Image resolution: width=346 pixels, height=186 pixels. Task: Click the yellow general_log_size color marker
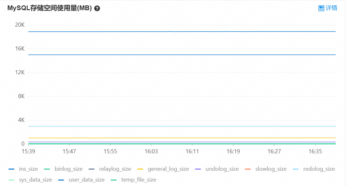click(x=140, y=169)
